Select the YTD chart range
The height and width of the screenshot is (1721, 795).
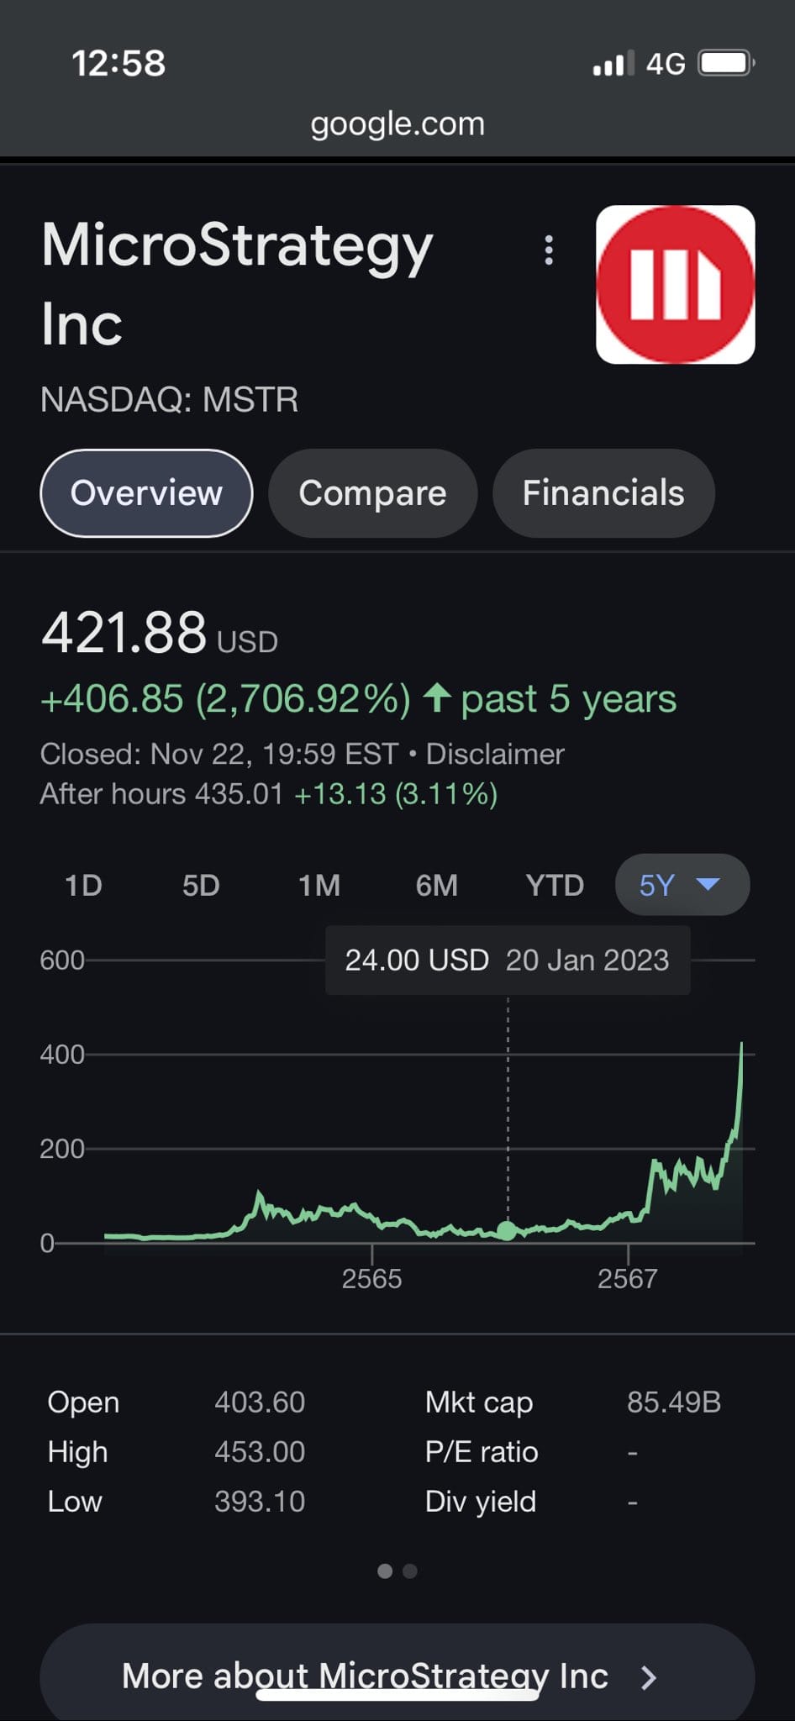click(555, 885)
